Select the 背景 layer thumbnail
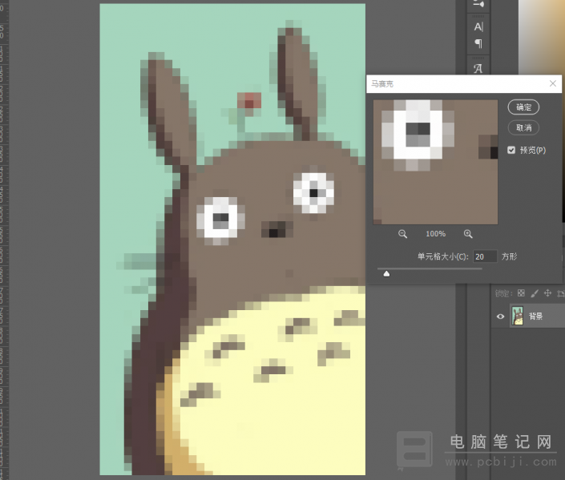The height and width of the screenshot is (480, 565). [518, 316]
